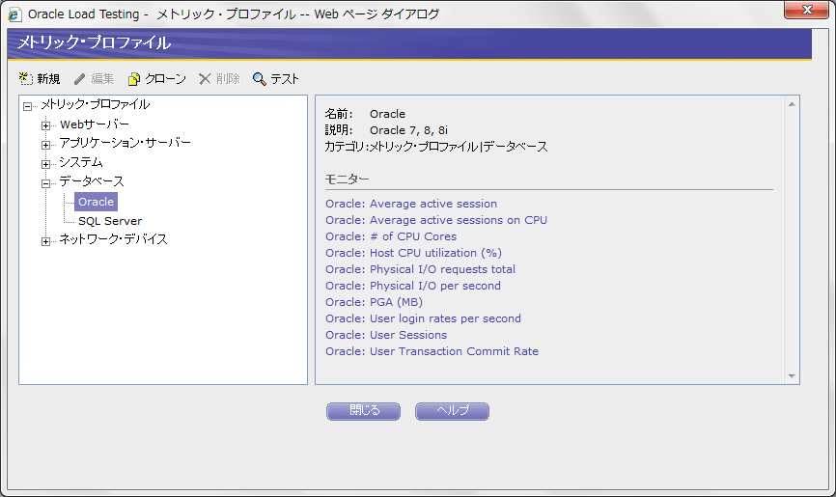Collapse the メトリック・プロファイル root node

pos(27,107)
